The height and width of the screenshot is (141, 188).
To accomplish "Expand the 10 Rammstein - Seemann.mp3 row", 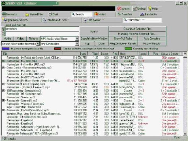I will tap(3, 91).
